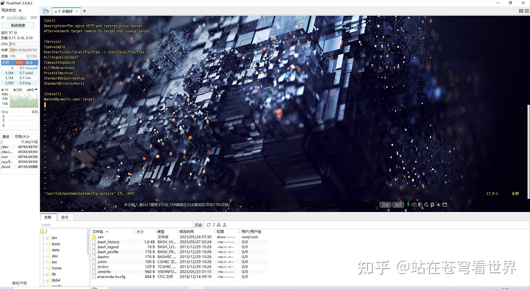Select the .ssh folder row
The image size is (530, 289).
[x=179, y=237]
